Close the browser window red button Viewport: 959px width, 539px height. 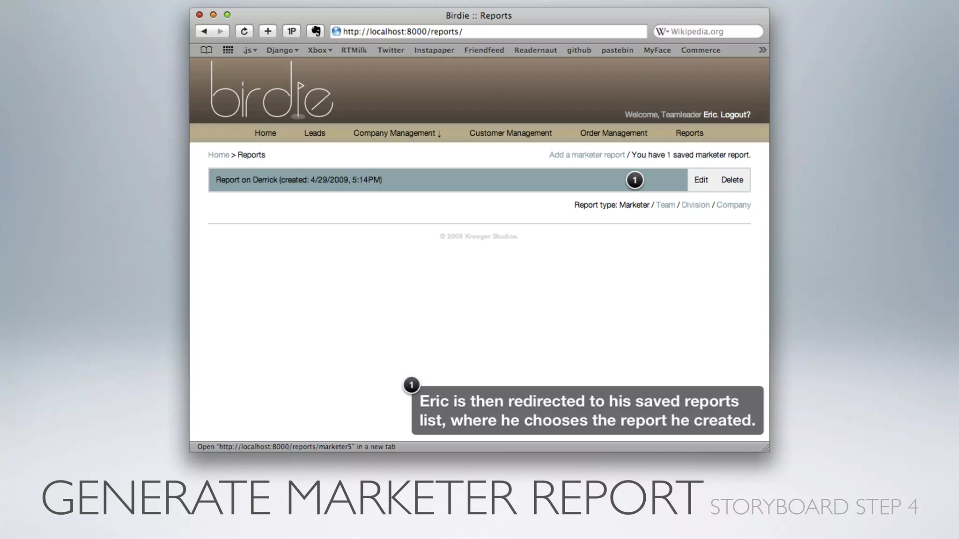click(x=199, y=15)
